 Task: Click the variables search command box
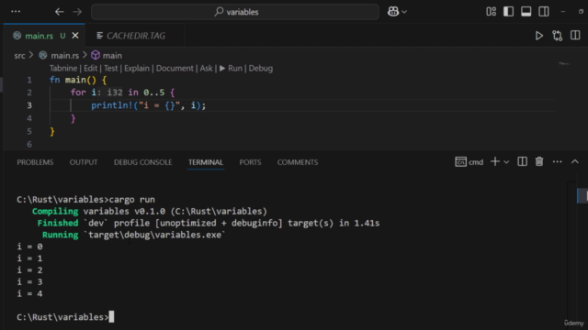click(x=235, y=12)
